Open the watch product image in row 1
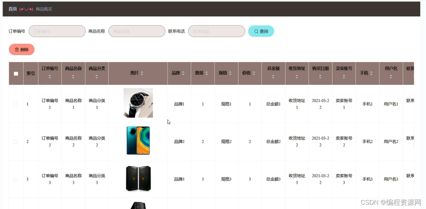 pos(138,103)
